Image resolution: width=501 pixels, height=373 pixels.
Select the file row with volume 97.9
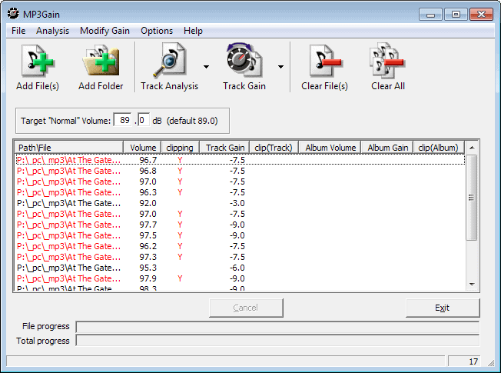click(x=241, y=278)
